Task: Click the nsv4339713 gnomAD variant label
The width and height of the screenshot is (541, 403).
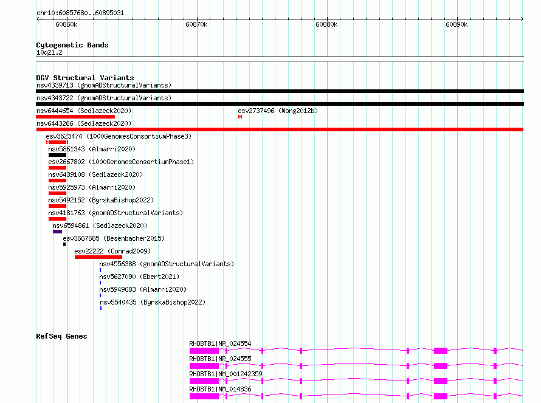Action: point(104,85)
